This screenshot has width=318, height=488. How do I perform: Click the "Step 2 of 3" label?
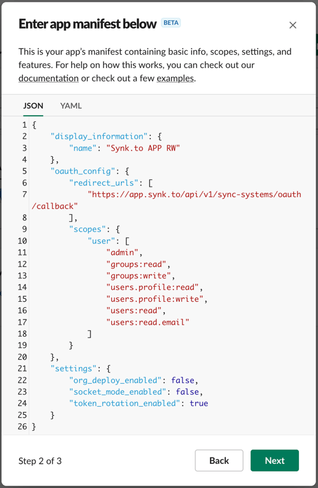point(40,461)
